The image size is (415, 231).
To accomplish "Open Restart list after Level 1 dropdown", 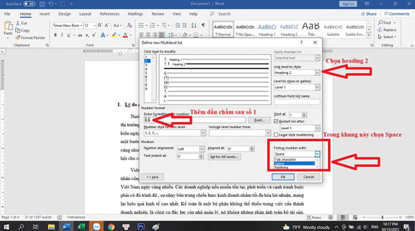I will (x=317, y=128).
